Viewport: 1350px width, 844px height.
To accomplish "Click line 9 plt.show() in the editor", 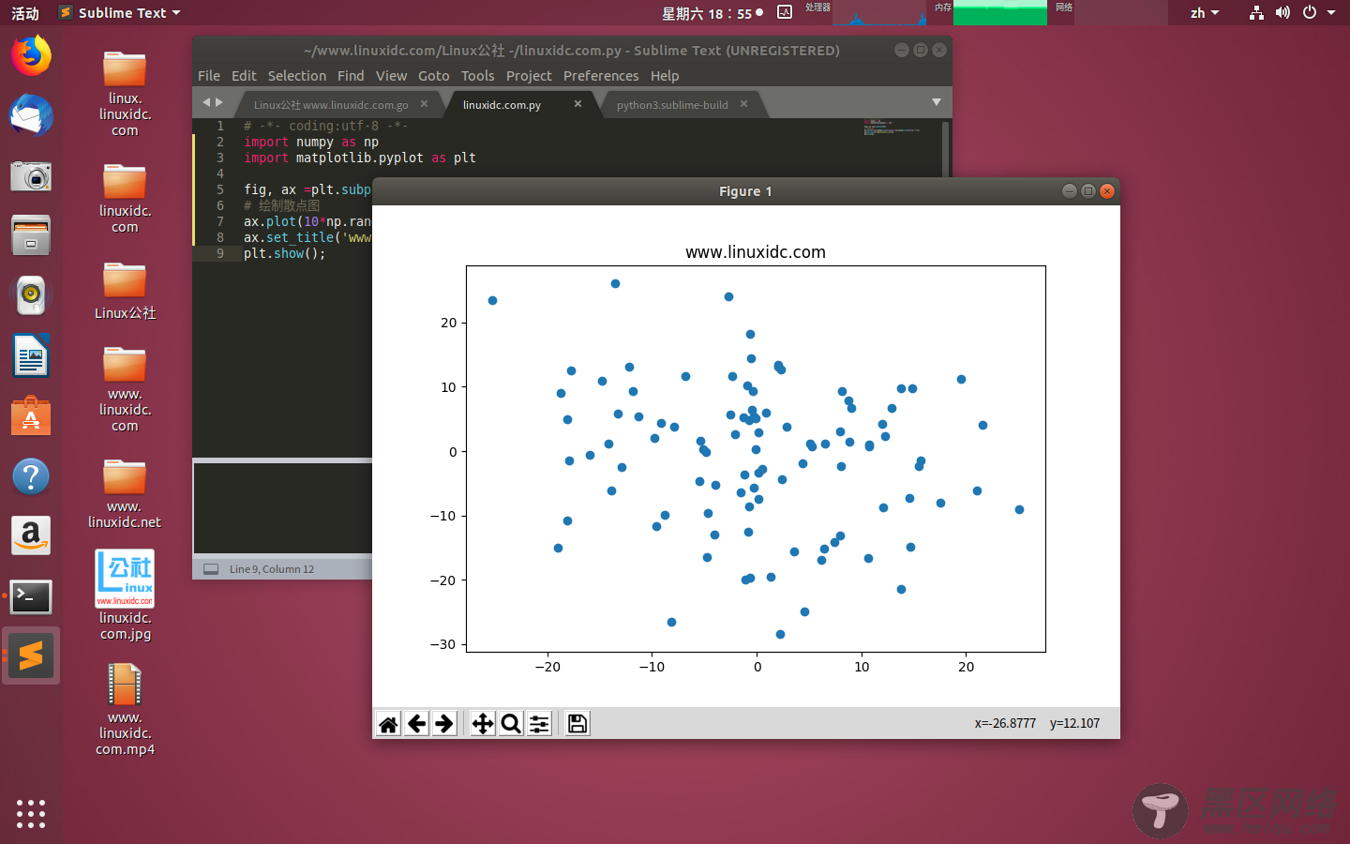I will click(x=284, y=253).
